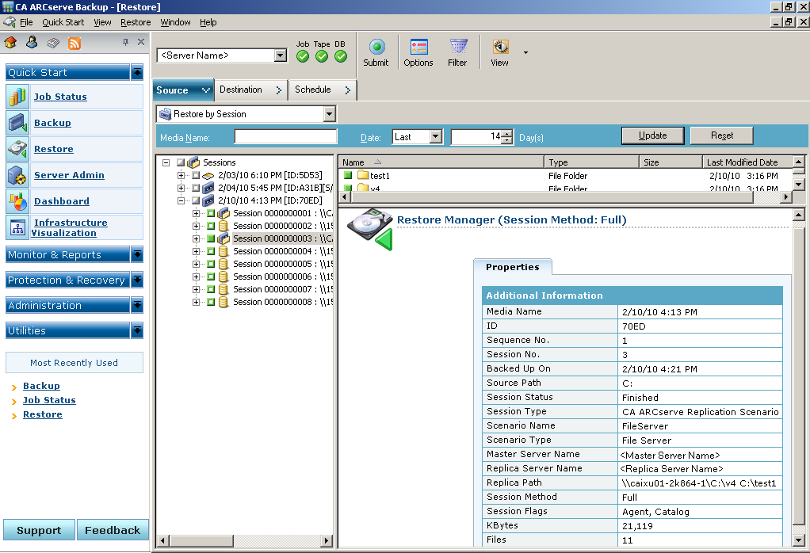Click the home icon in the upper toolbar

[x=10, y=44]
